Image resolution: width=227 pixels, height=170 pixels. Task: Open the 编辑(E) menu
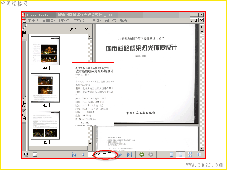click(49, 20)
